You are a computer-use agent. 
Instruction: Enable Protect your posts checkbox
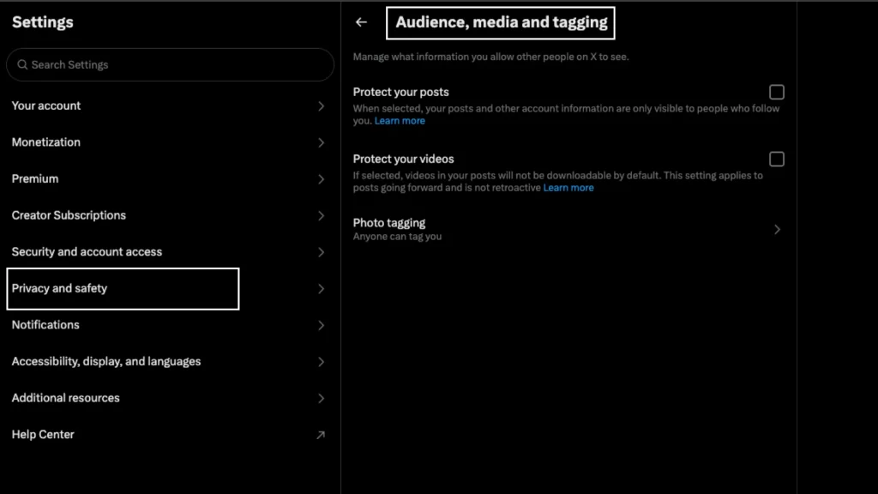776,92
